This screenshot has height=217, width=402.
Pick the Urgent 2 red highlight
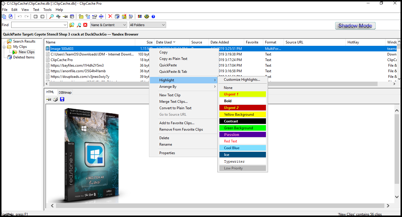(243, 108)
